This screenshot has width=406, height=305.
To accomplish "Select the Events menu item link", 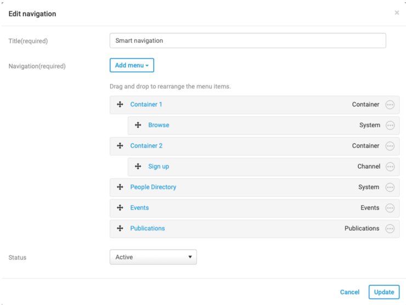I will tap(139, 208).
